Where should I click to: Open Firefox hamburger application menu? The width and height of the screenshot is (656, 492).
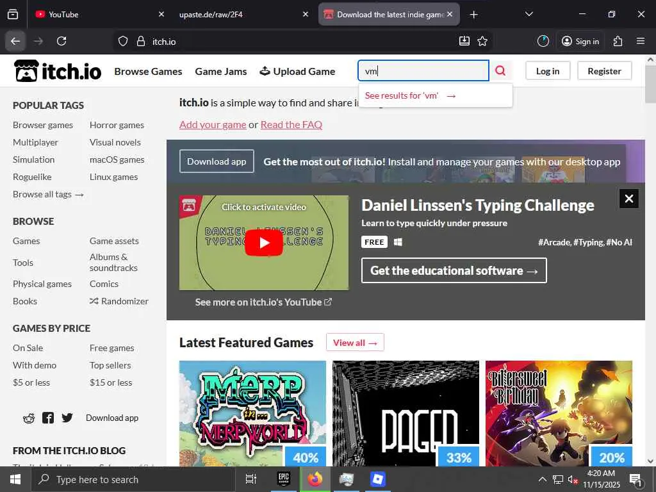tap(641, 41)
